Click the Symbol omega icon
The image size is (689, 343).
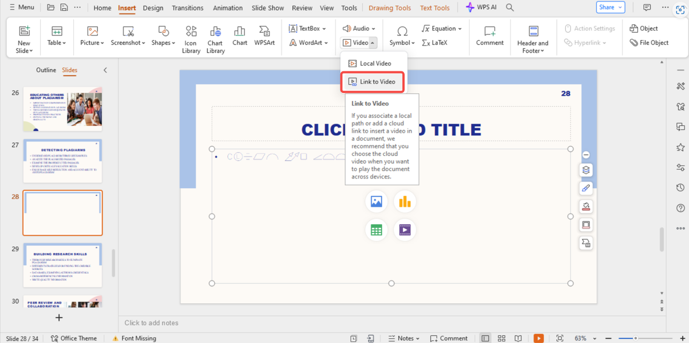(402, 31)
